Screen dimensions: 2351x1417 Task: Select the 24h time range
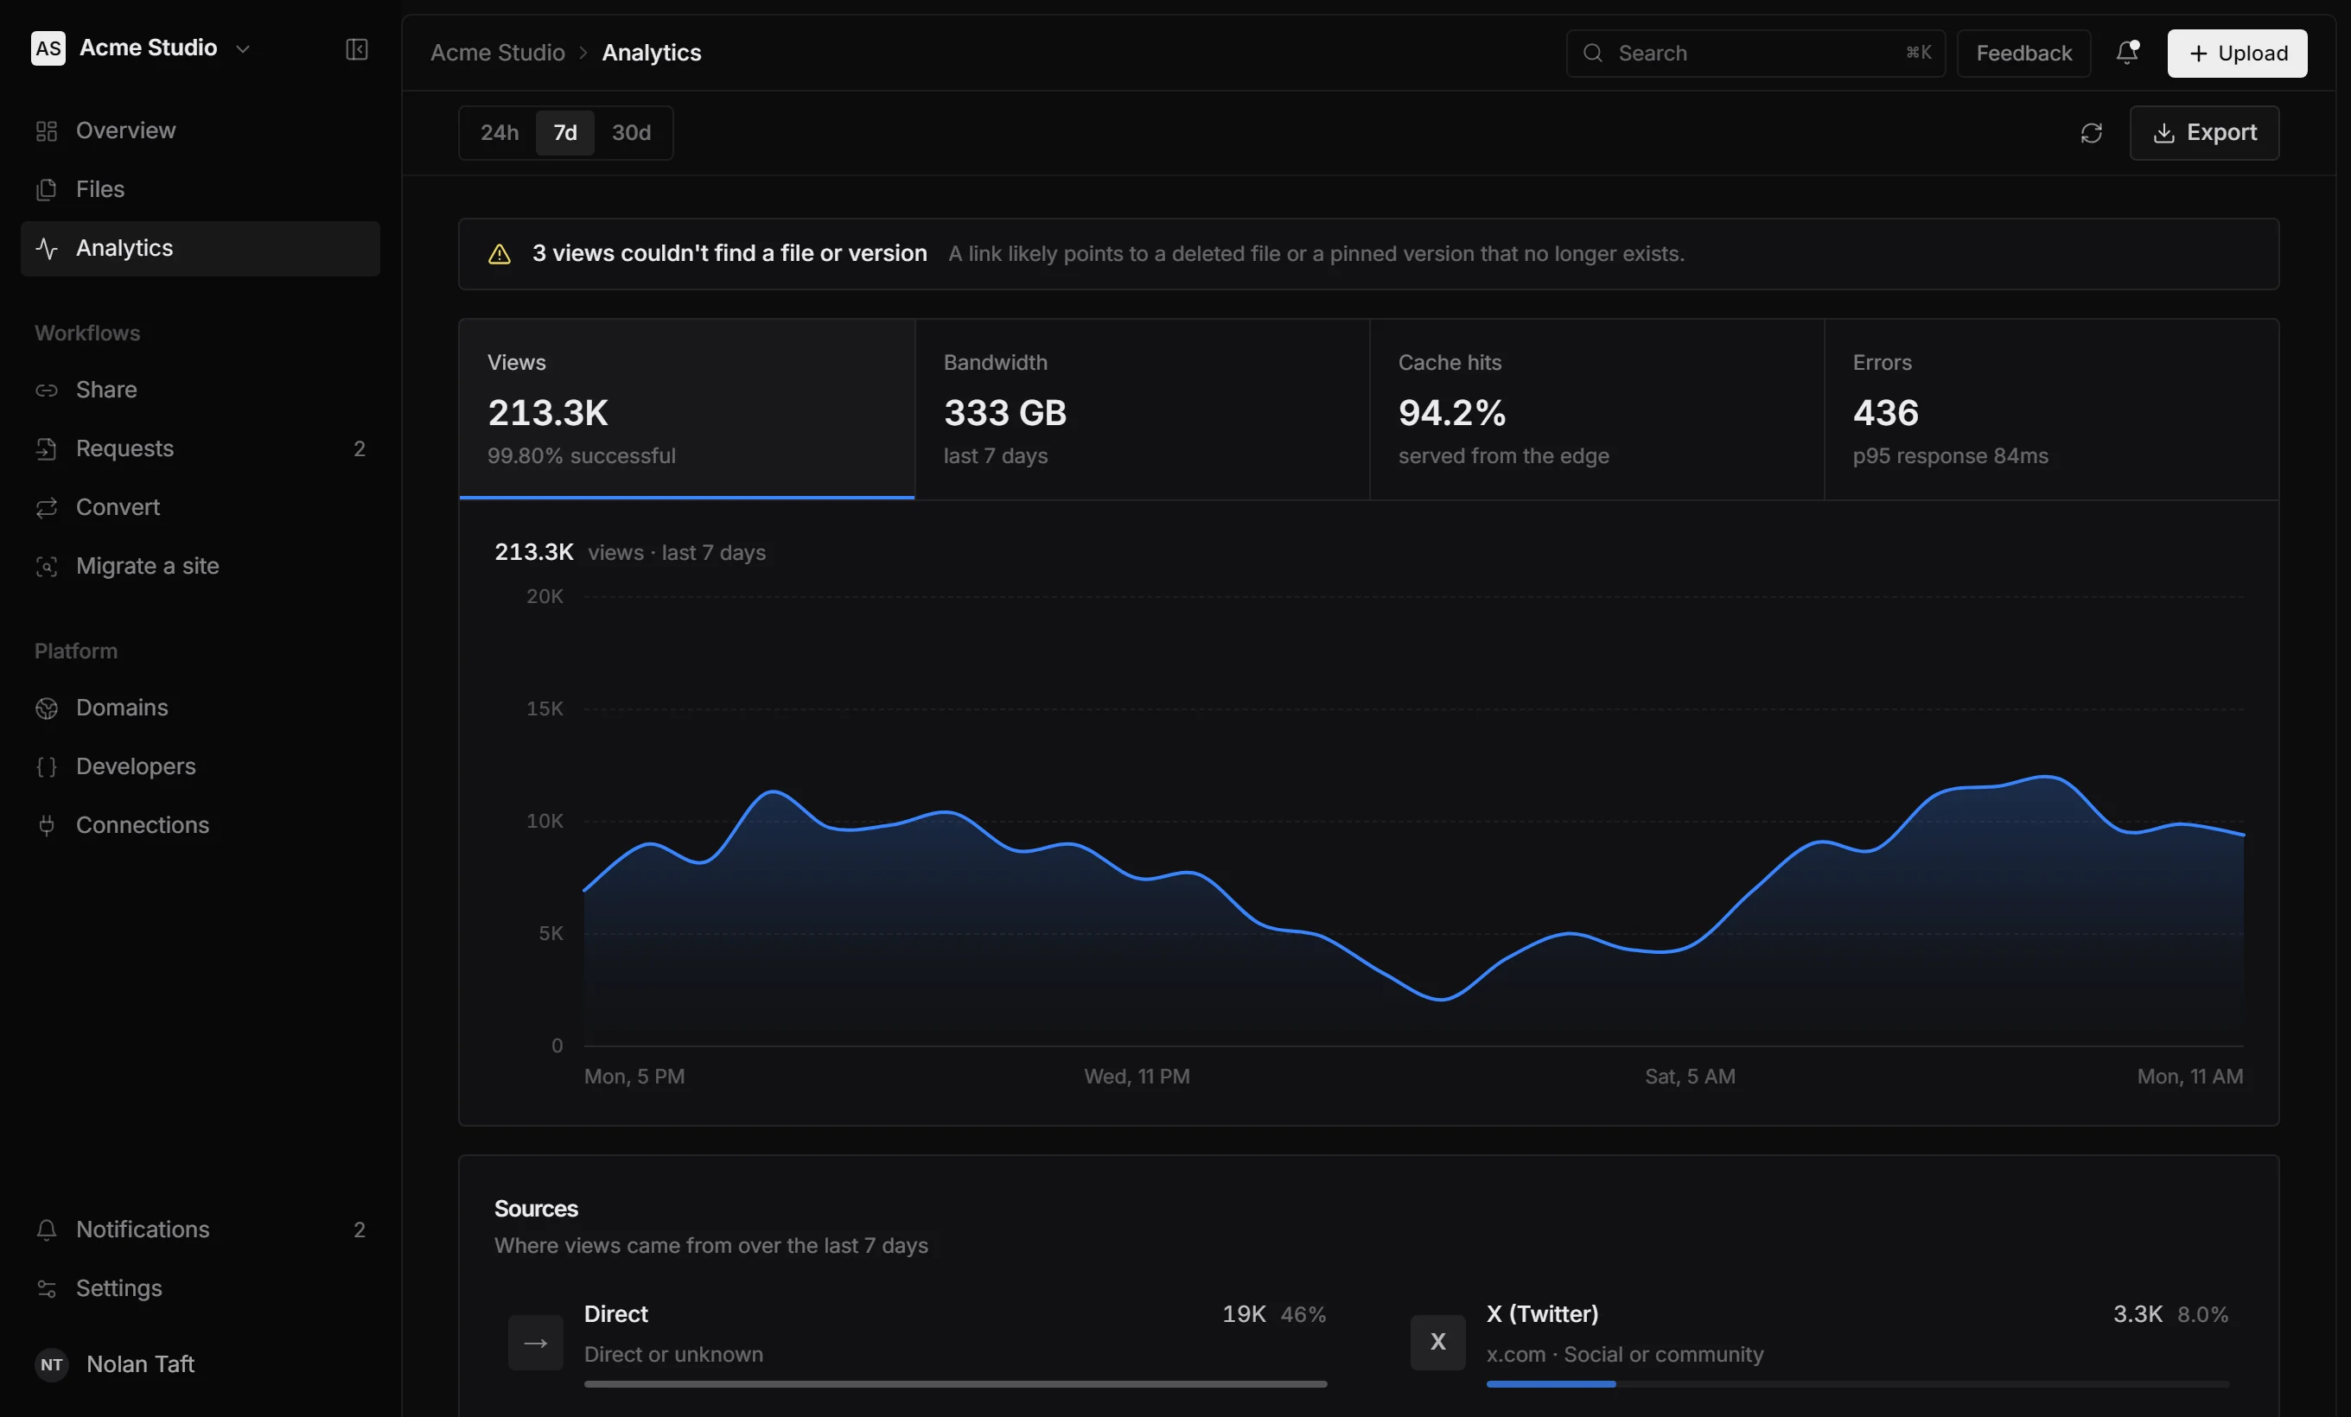click(499, 132)
